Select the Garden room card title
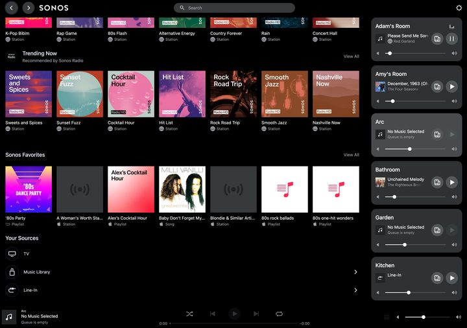 point(385,218)
